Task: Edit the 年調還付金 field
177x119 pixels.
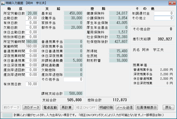Action: (164, 13)
